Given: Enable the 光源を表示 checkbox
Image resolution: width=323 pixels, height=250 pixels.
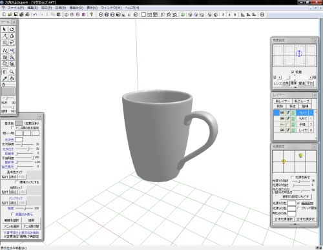Looking at the screenshot, I should (293, 177).
